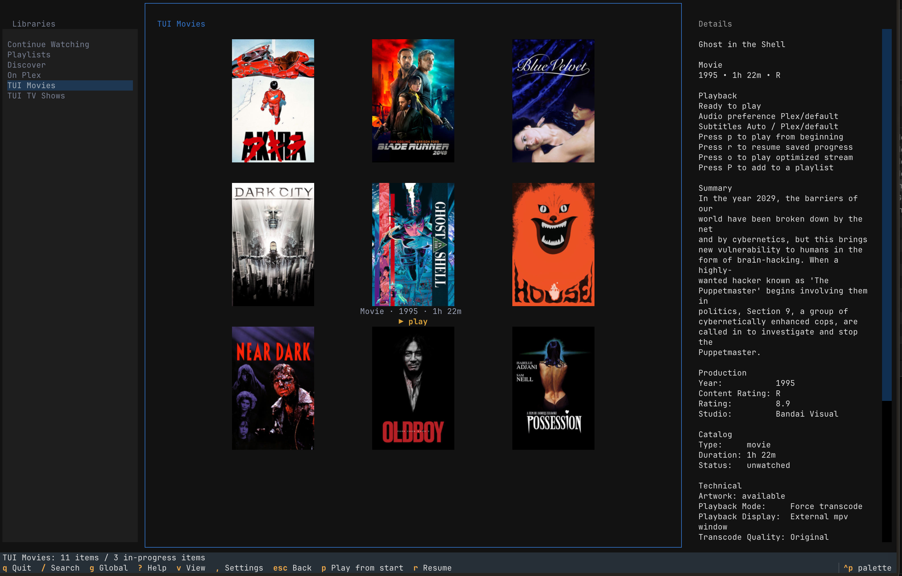Click the Artwork: available line
This screenshot has height=576, width=902.
pos(742,496)
